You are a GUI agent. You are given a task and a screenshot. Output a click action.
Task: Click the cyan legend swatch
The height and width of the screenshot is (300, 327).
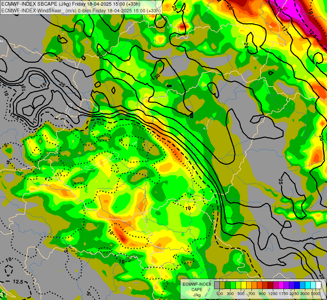pos(308,285)
